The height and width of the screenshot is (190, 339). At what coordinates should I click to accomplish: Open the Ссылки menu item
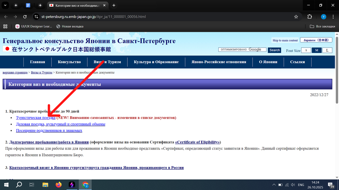click(x=297, y=62)
